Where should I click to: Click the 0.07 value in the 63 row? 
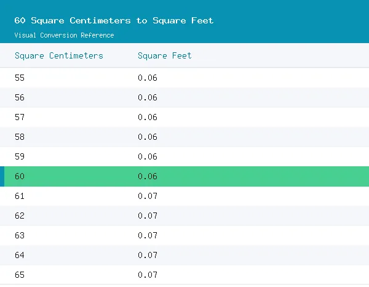[x=148, y=235]
